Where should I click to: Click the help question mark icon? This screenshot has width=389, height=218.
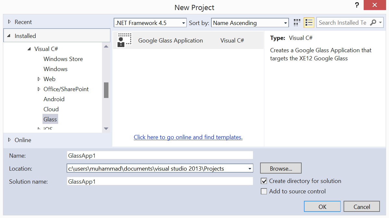pyautogui.click(x=357, y=6)
